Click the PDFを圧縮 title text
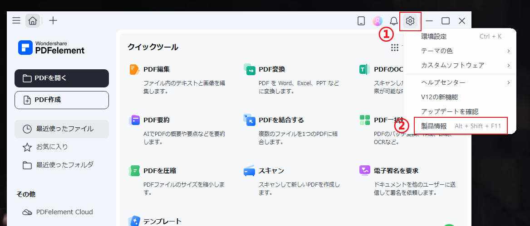This screenshot has width=530, height=226. pyautogui.click(x=160, y=171)
